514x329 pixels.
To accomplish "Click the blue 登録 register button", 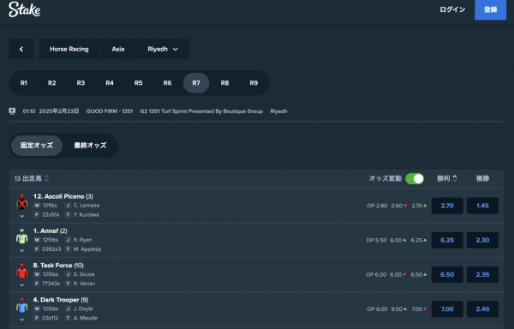I will 490,9.
